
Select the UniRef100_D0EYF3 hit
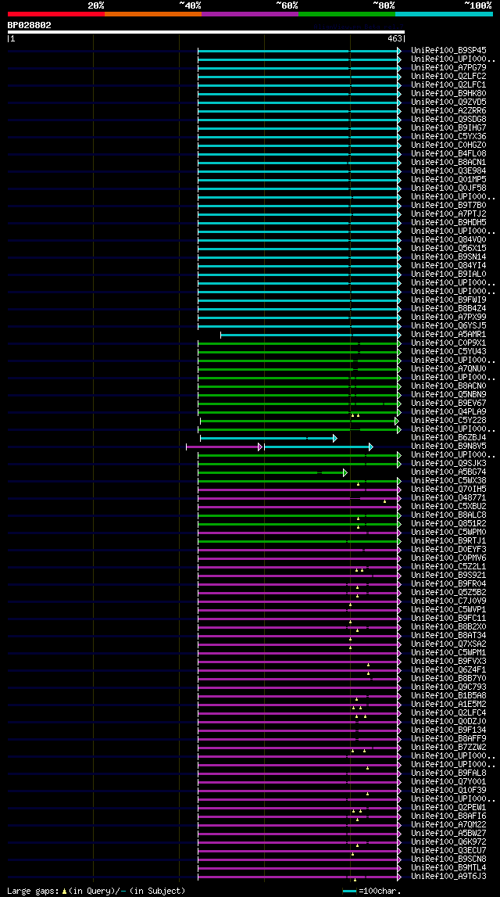pos(448,549)
